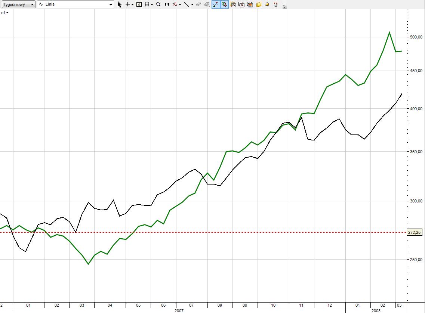This screenshot has width=425, height=313.
Task: Click the indicator wave icon
Action: point(175,4)
